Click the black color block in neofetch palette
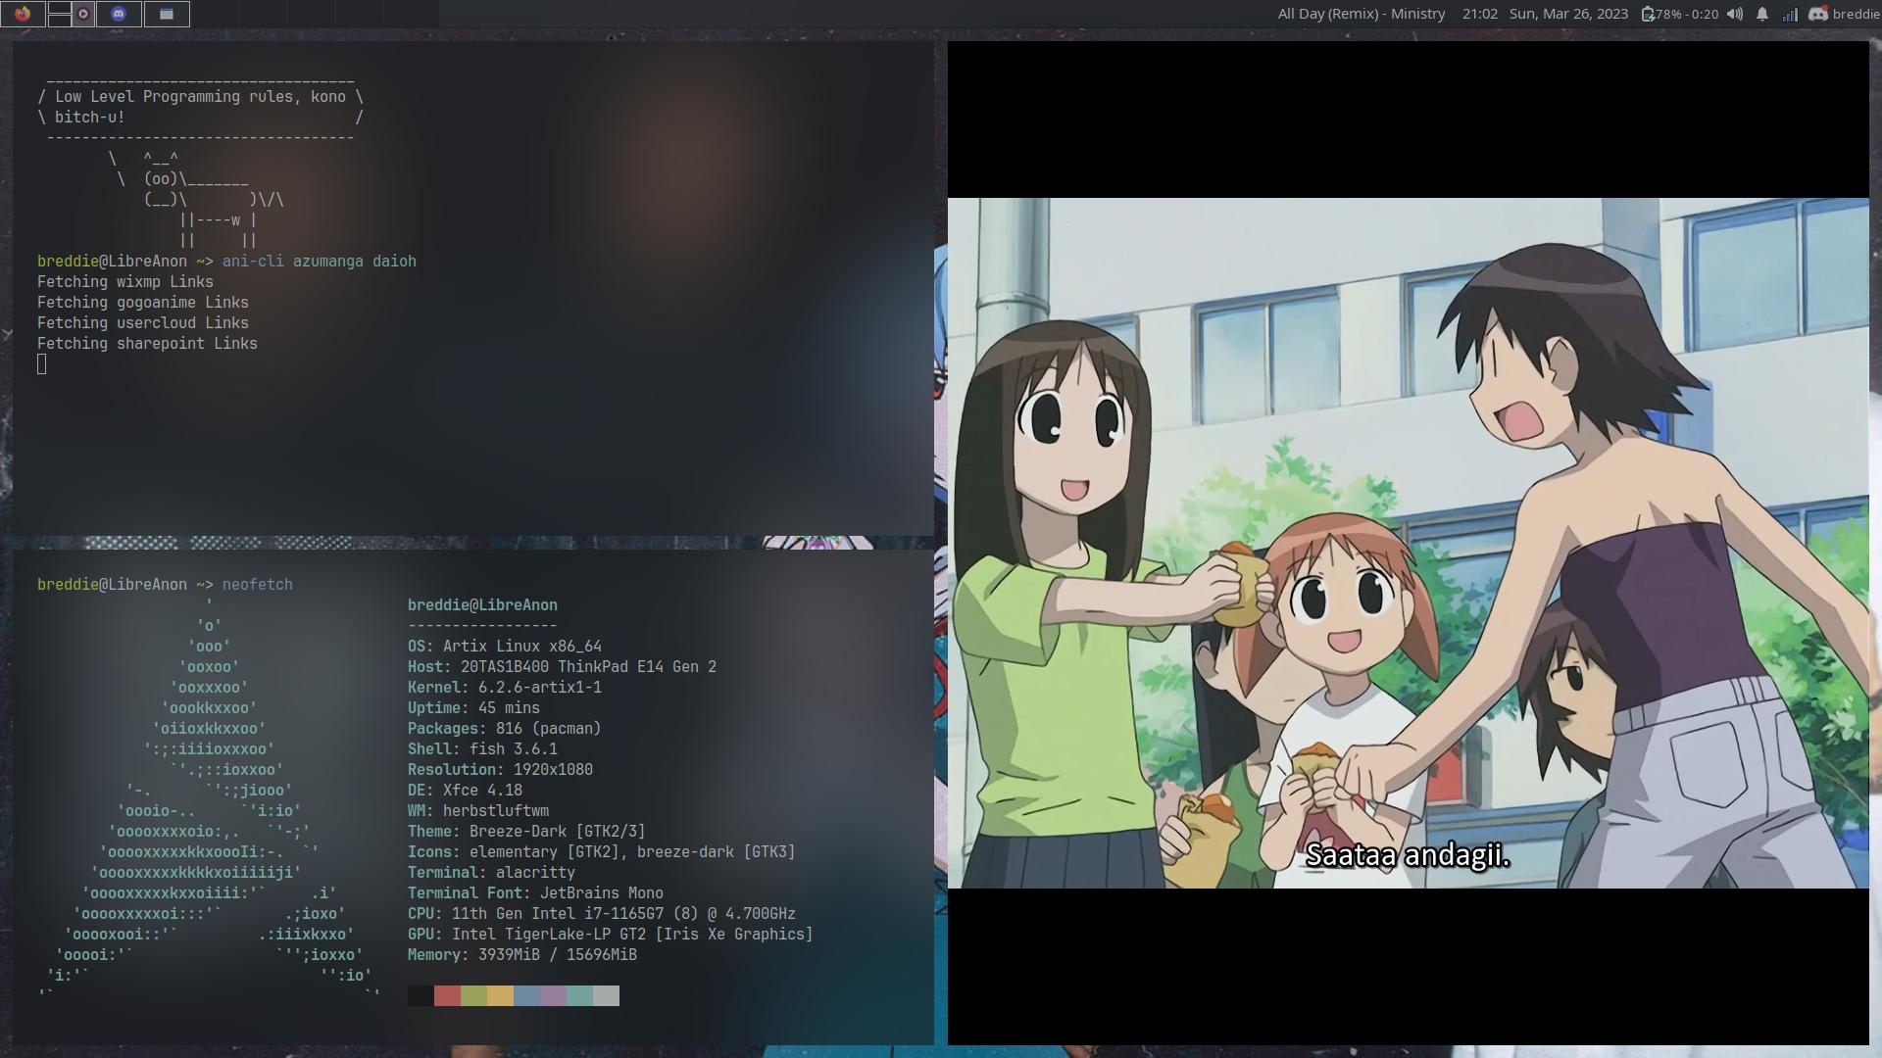1882x1058 pixels. [x=421, y=996]
